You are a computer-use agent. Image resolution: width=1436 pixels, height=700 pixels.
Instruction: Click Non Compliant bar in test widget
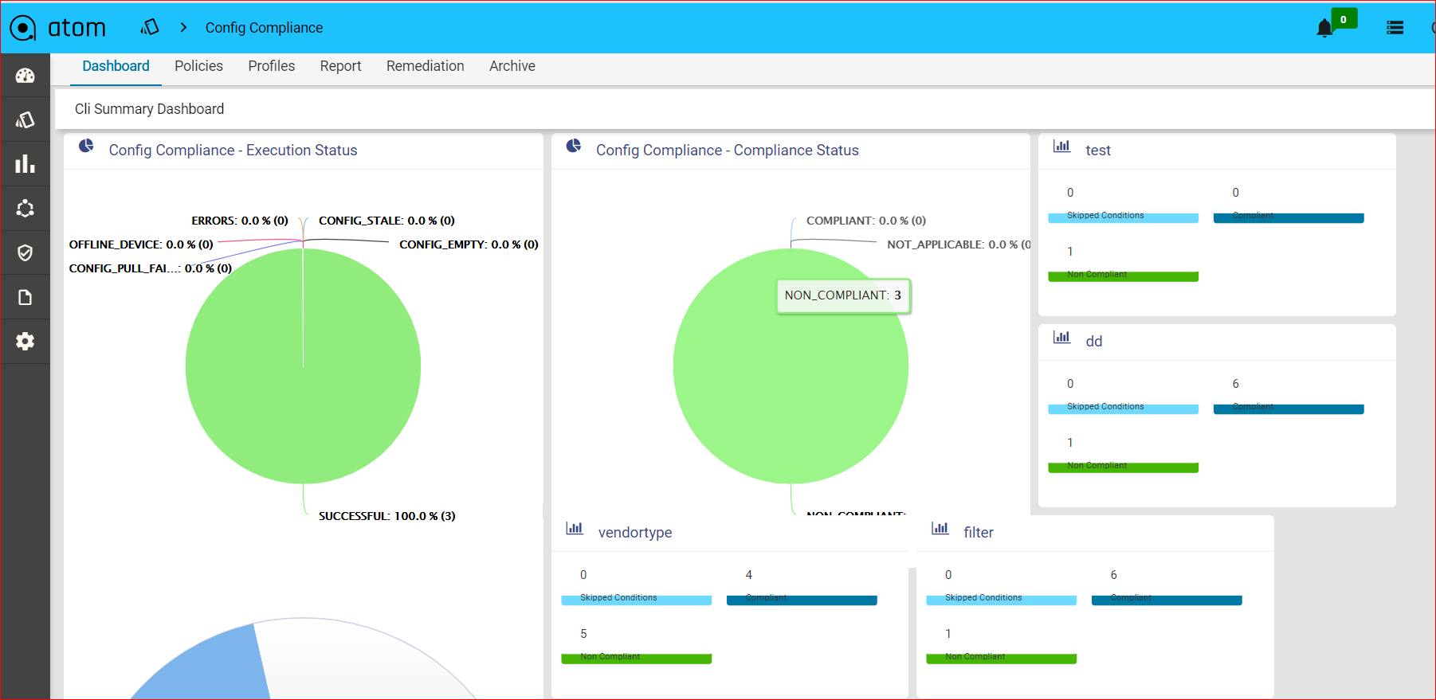click(x=1123, y=276)
